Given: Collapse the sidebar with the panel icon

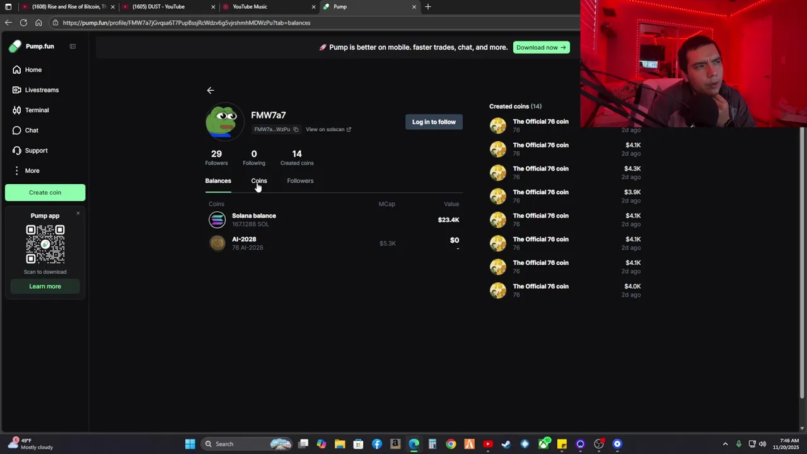Looking at the screenshot, I should [73, 47].
